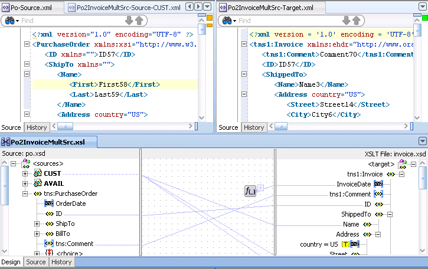The width and height of the screenshot is (428, 269).
Task: Switch to Po2InvoiceMultSrc-Source-CUST.xml tab
Action: click(x=125, y=8)
